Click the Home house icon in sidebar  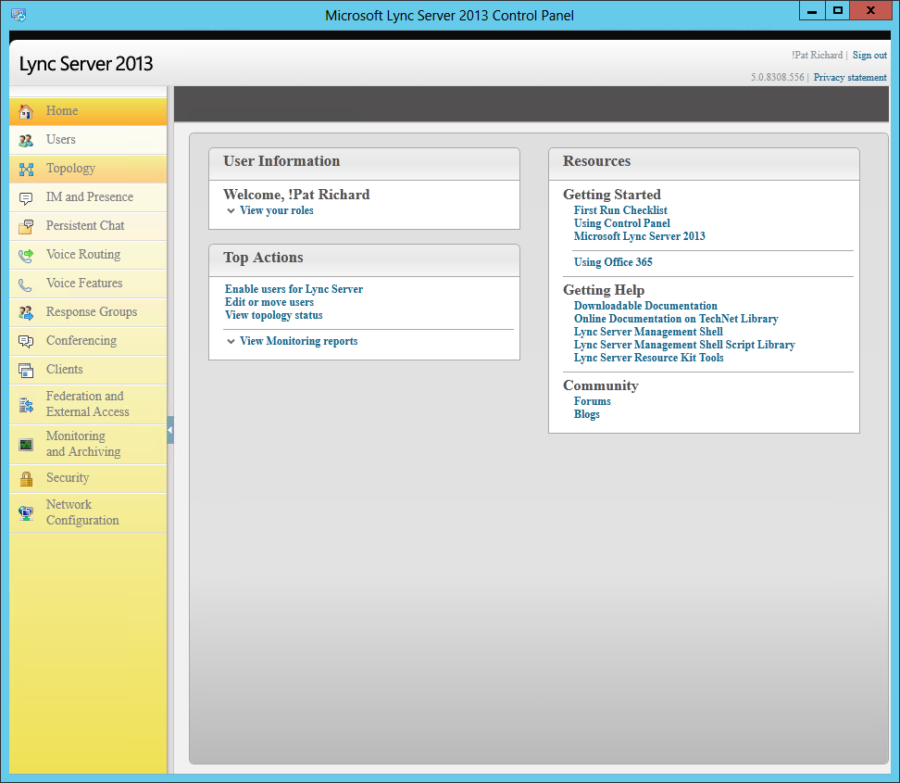point(26,111)
